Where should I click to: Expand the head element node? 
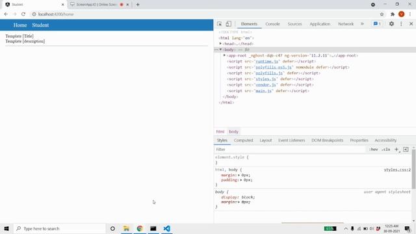[220, 44]
